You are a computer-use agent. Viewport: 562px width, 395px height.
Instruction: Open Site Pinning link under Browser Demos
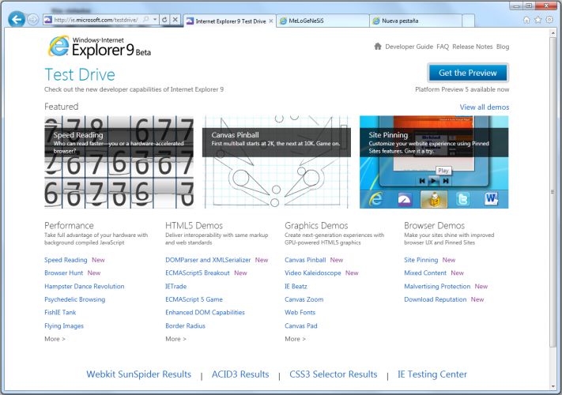(421, 260)
